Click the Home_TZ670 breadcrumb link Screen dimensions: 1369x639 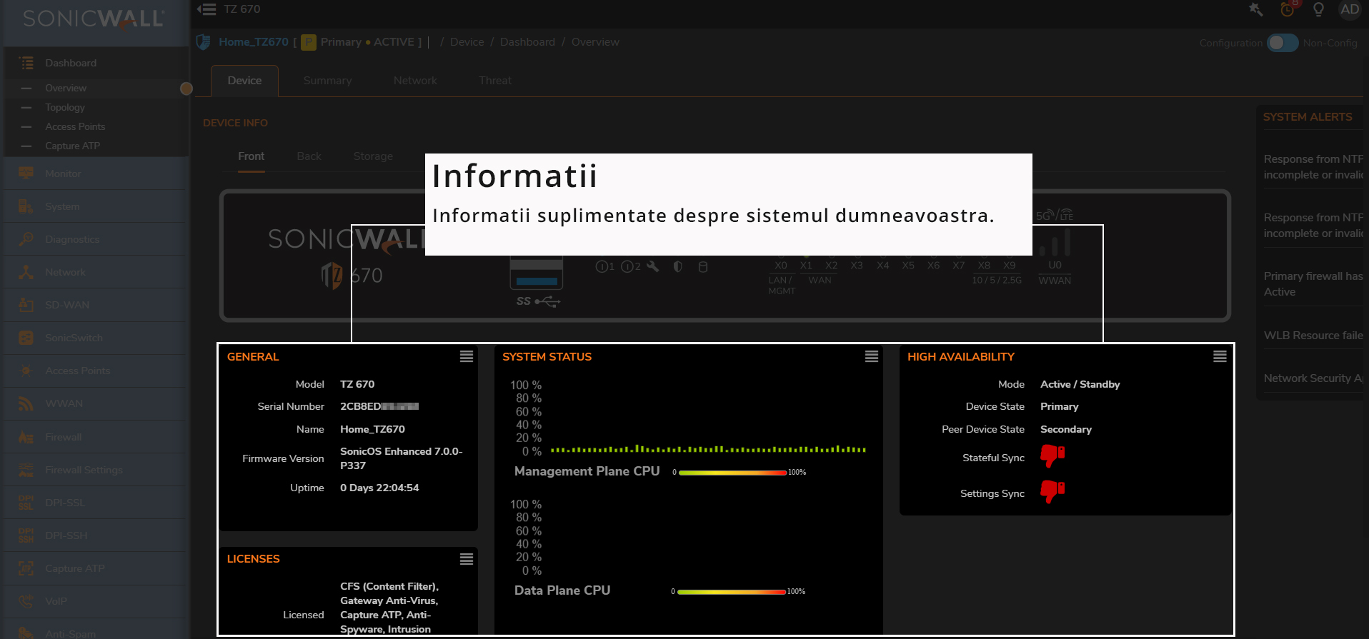pyautogui.click(x=254, y=42)
